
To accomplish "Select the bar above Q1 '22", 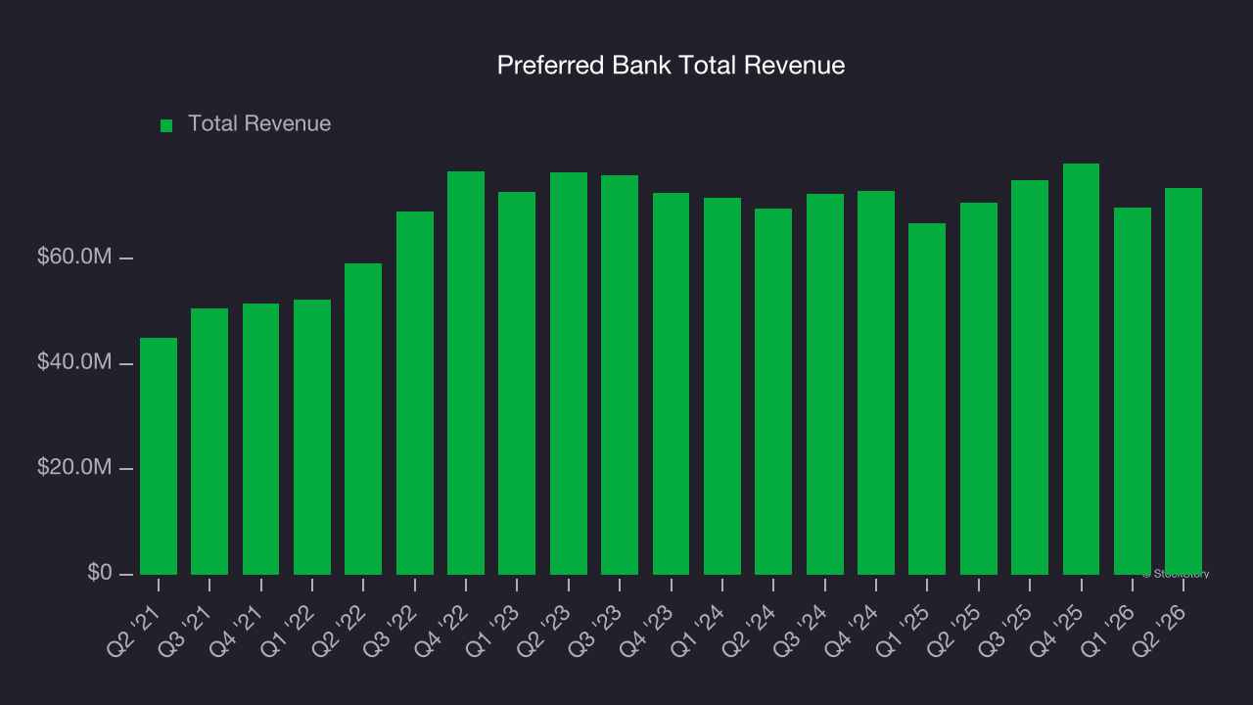I will 312,437.
